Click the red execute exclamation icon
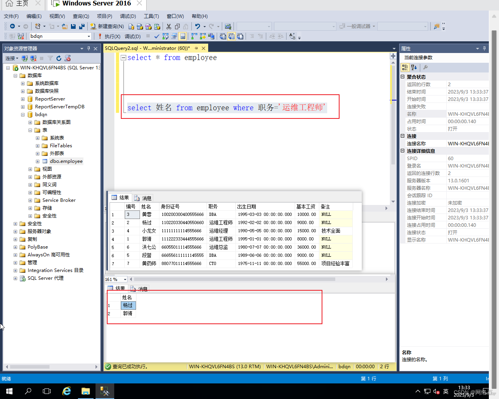The width and height of the screenshot is (499, 399). click(100, 36)
